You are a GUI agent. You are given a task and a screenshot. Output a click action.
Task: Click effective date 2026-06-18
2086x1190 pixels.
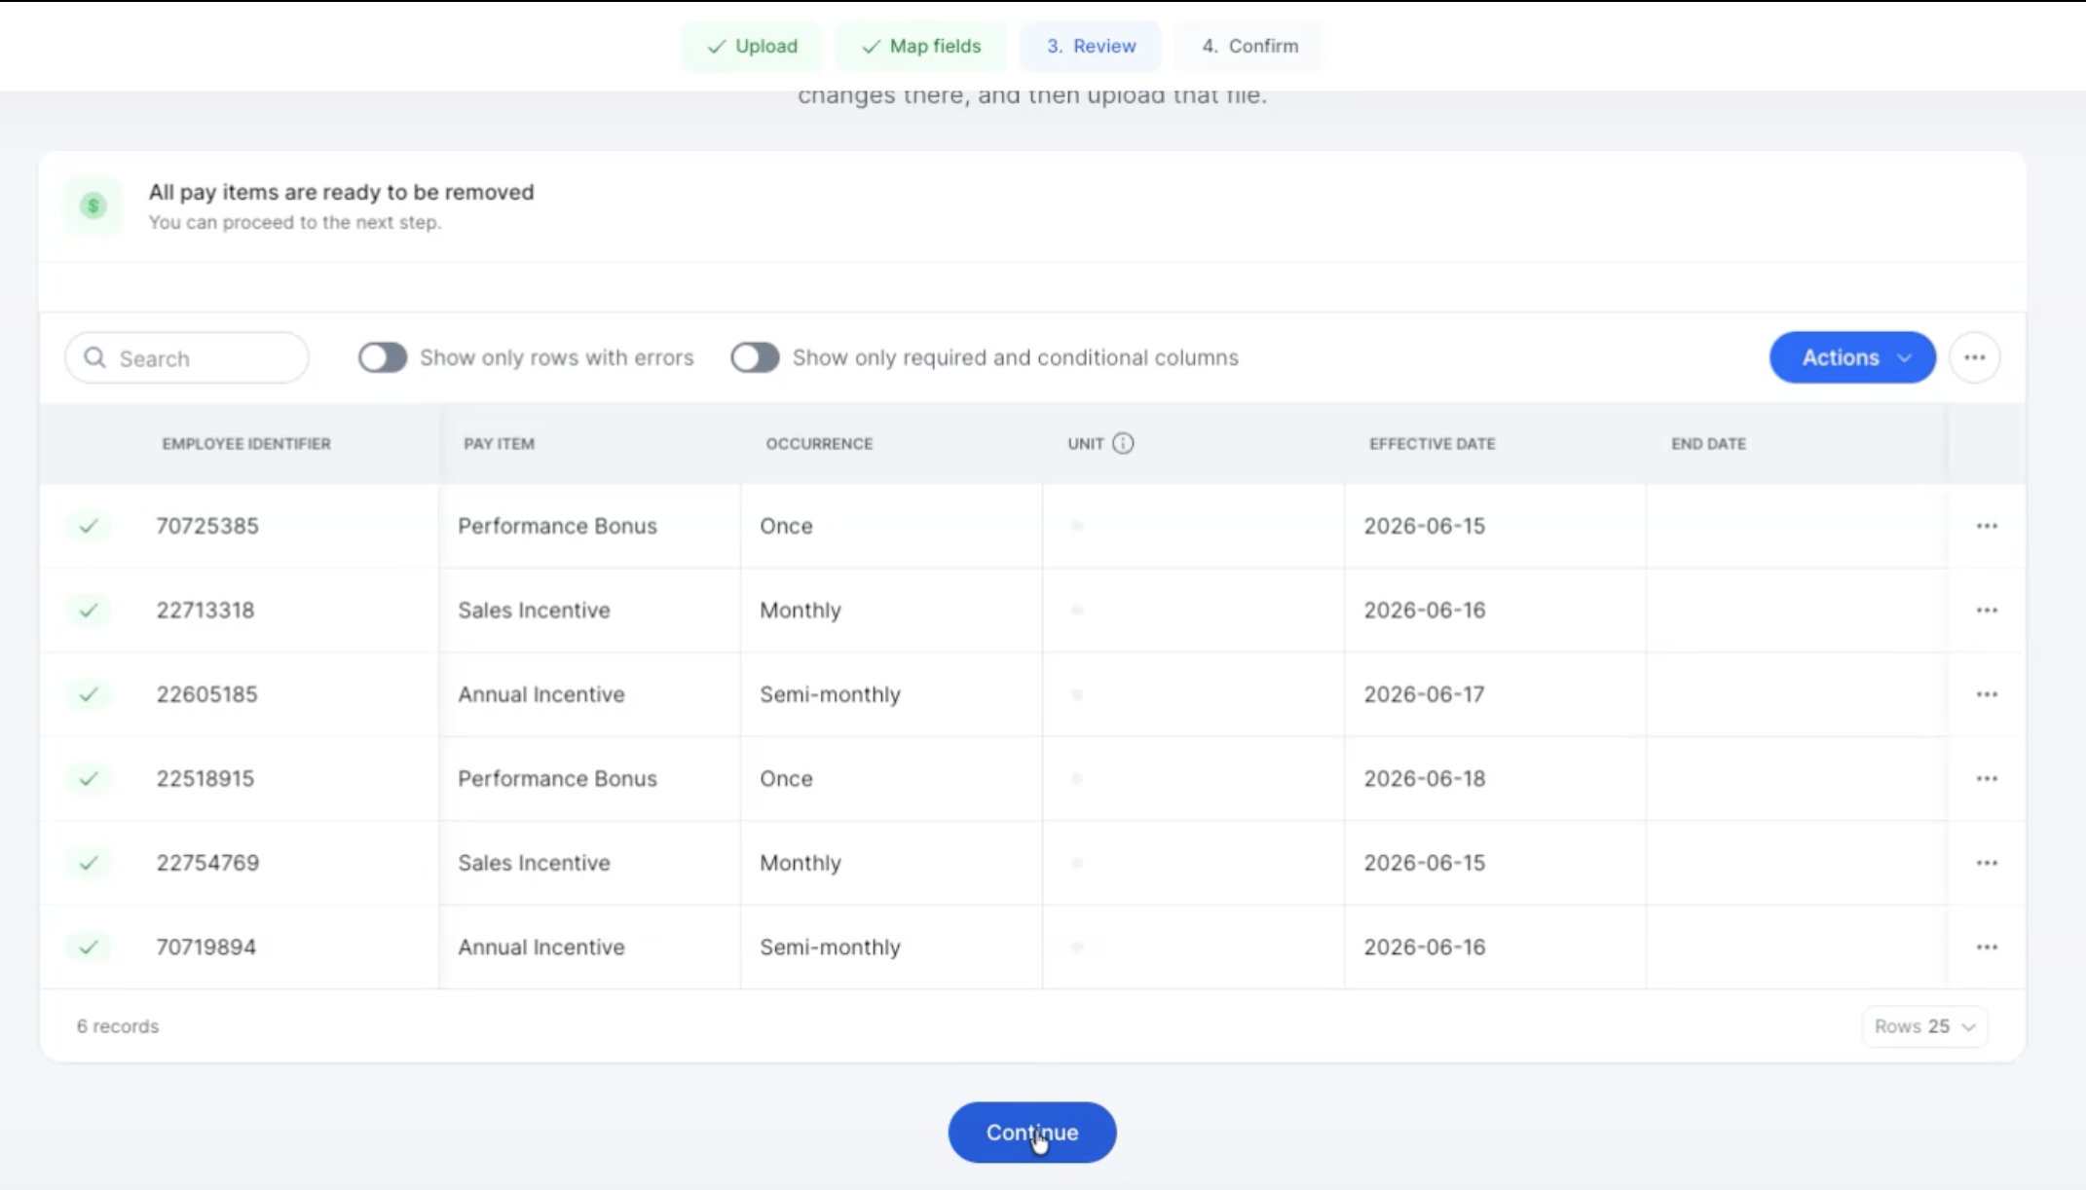coord(1424,779)
